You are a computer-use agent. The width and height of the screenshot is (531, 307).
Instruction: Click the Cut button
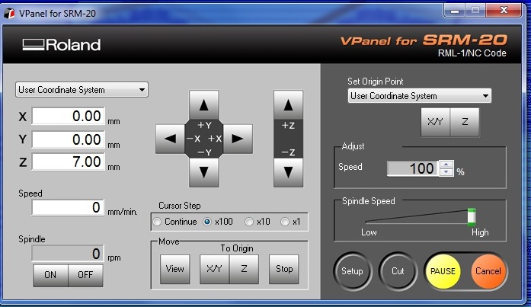coord(398,271)
